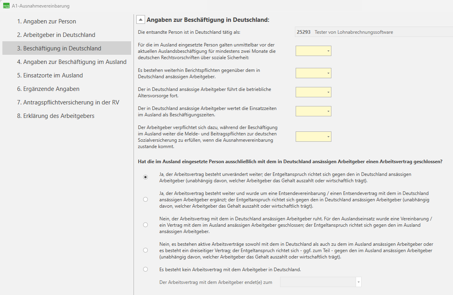Expand the betriebliche Altersvorsorge dropdown
The width and height of the screenshot is (453, 295).
314,93
